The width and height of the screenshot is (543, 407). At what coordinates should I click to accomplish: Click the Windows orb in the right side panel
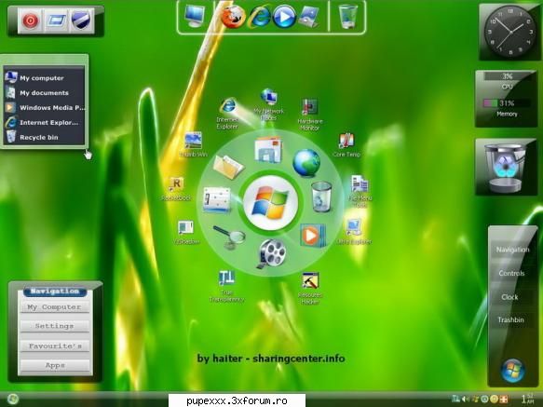pyautogui.click(x=512, y=370)
